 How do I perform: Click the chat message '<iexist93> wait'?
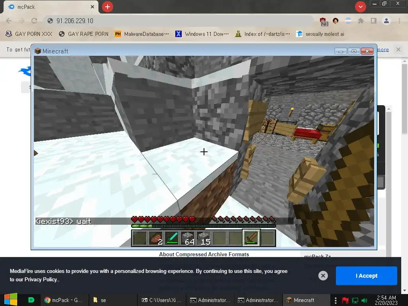(63, 221)
